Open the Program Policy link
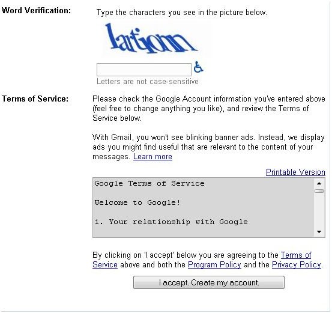The image size is (332, 313). (214, 265)
